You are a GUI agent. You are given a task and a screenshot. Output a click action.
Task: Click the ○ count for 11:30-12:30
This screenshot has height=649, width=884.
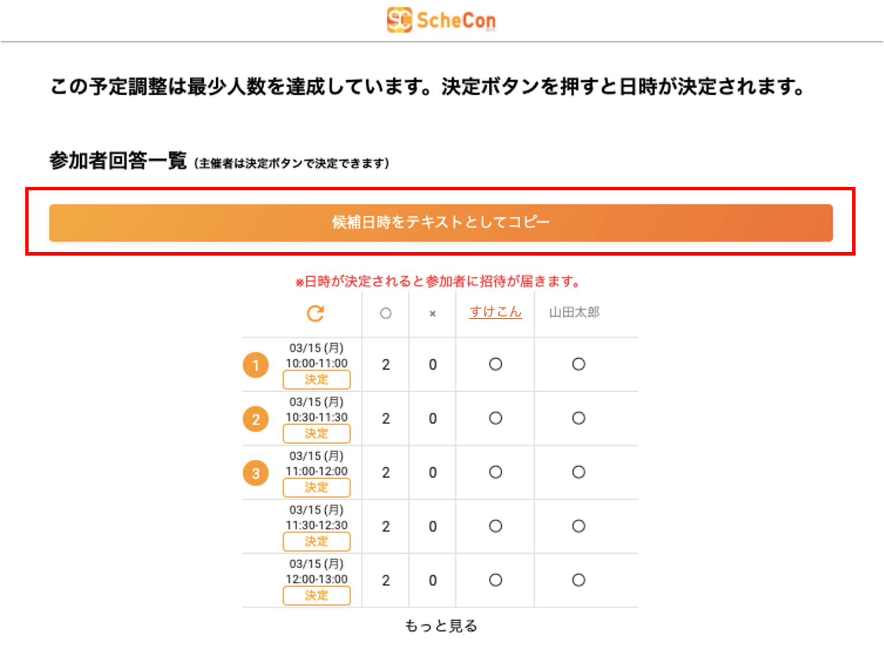(386, 527)
